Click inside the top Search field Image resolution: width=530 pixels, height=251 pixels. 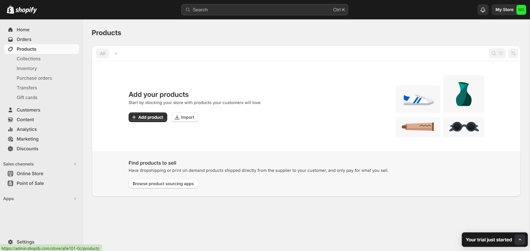pos(264,9)
